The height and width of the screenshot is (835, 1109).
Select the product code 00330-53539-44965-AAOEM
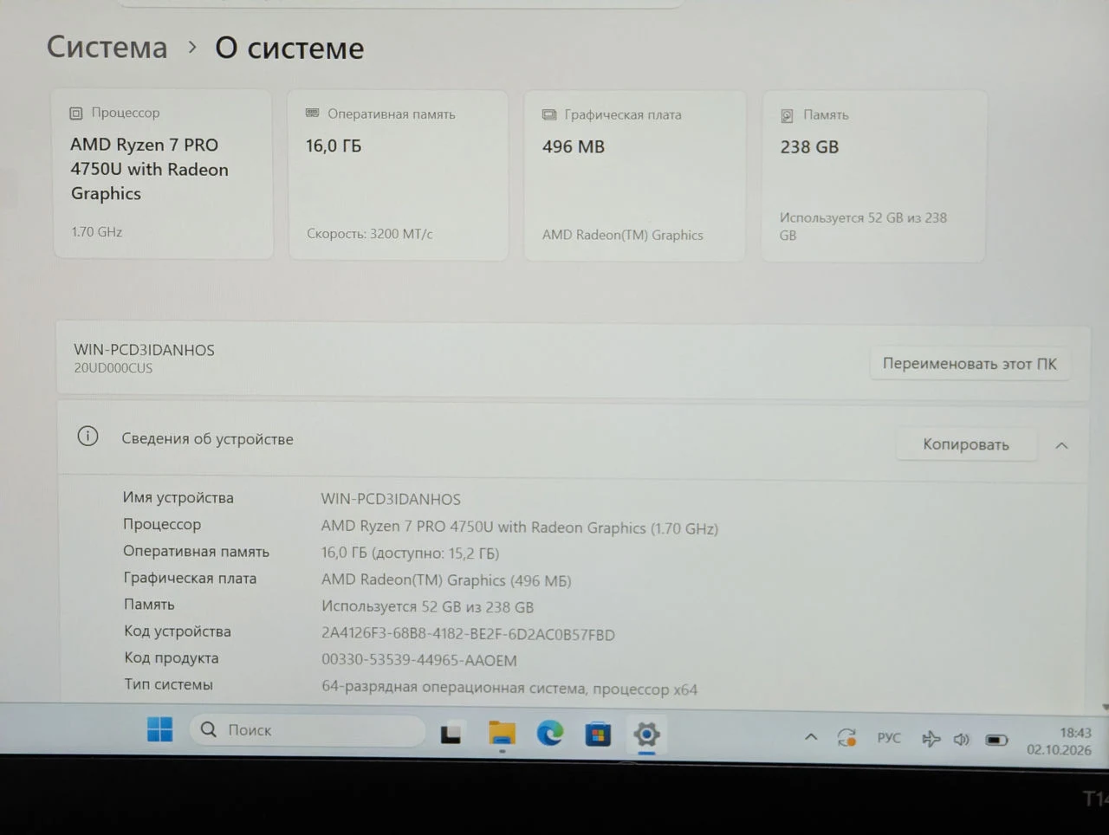[419, 660]
